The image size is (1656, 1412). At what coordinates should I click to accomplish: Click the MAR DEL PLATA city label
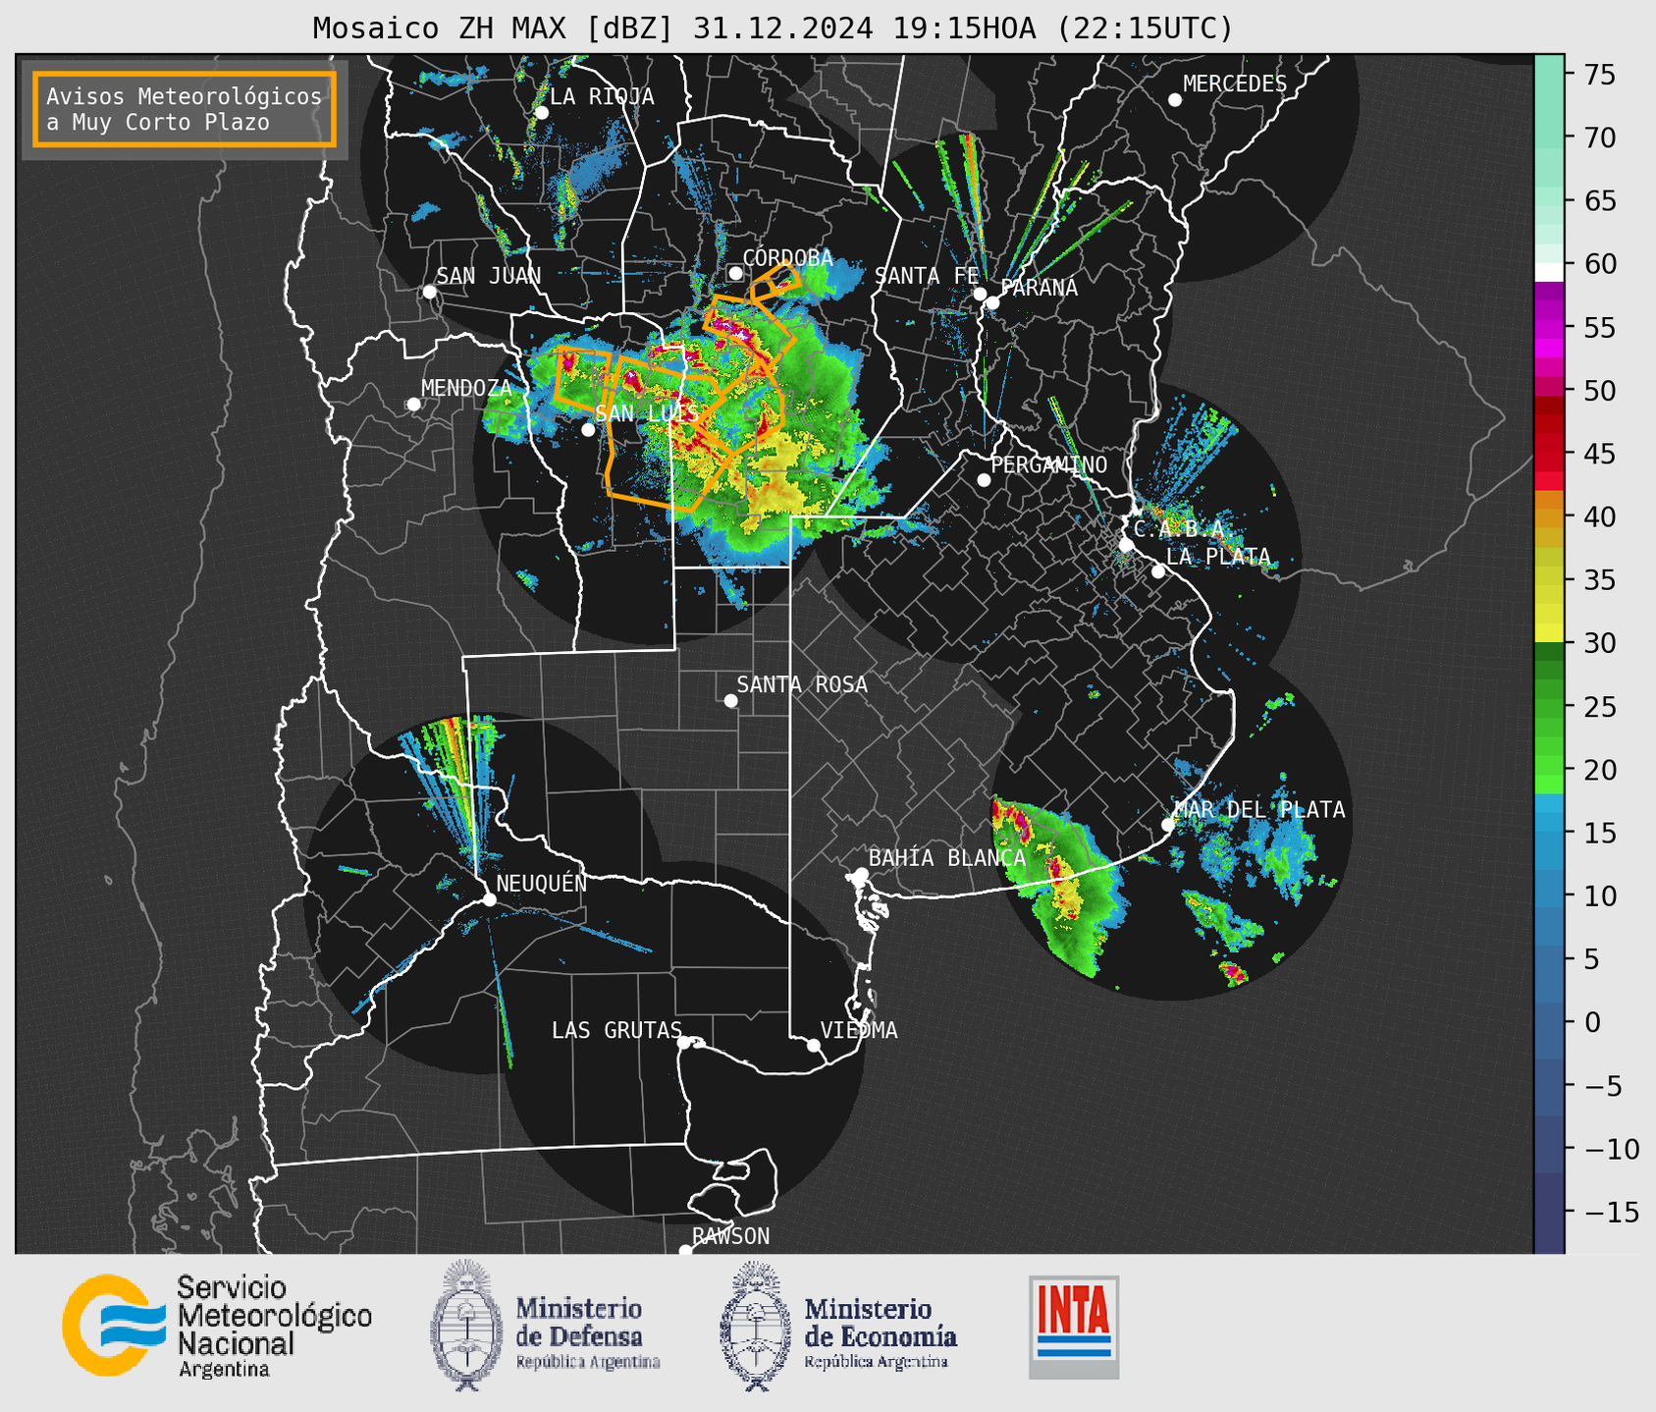(1259, 810)
